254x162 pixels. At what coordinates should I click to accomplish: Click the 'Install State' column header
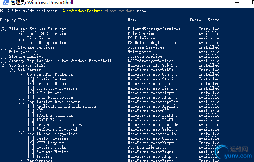click(204, 20)
